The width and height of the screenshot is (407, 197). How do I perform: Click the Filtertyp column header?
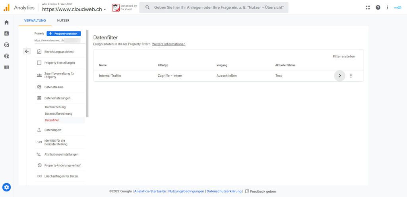click(x=163, y=65)
